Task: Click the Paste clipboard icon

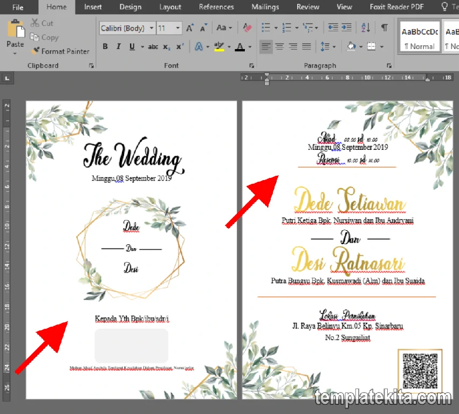Action: pyautogui.click(x=16, y=29)
